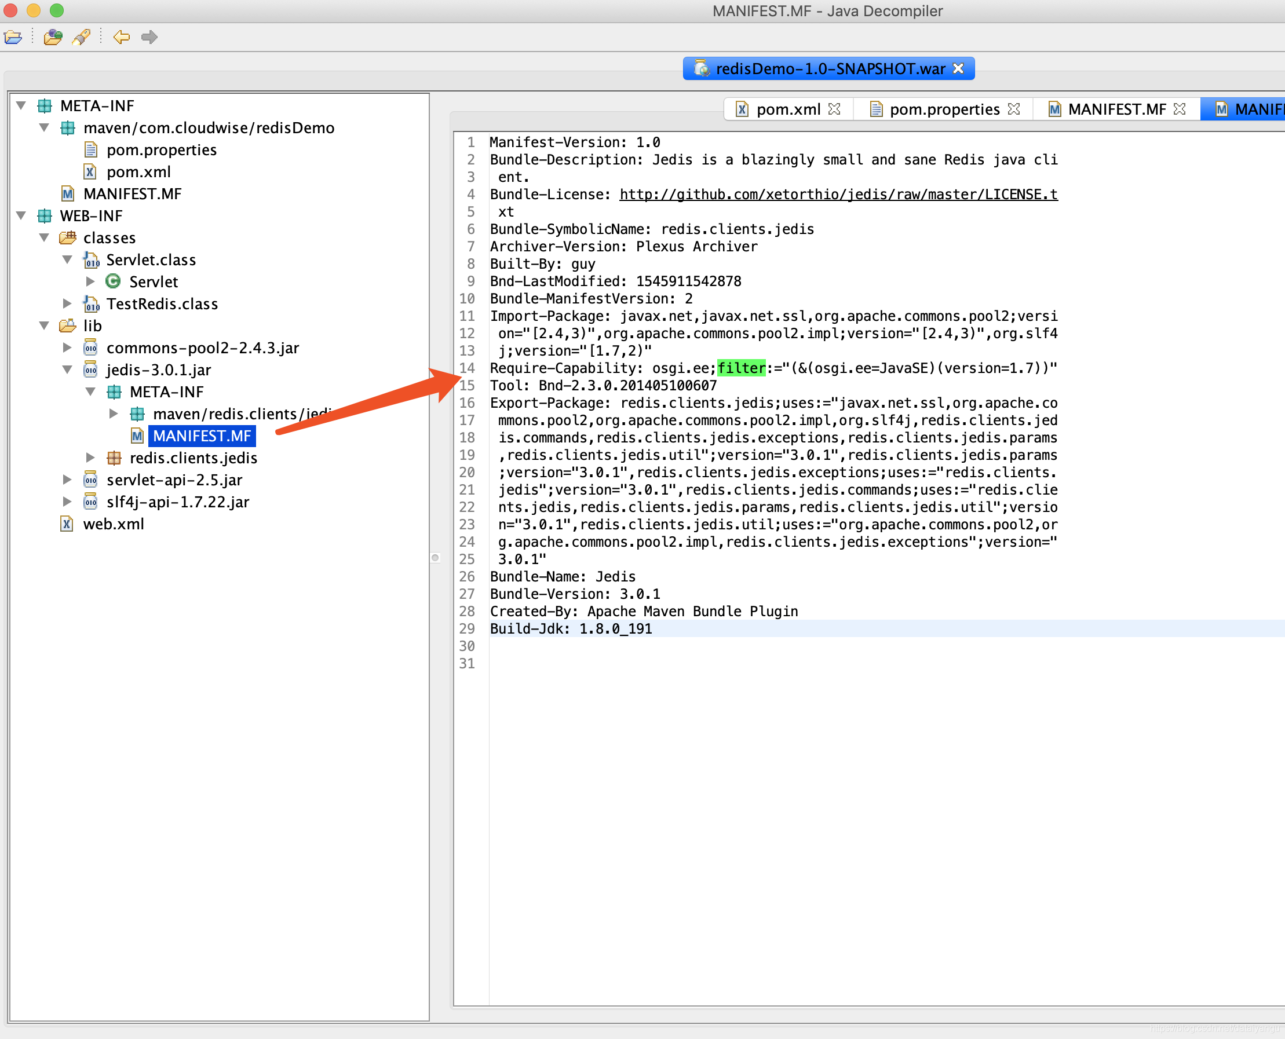Expand the commons-pool2-2.4.3.jar node
The image size is (1285, 1039).
tap(67, 347)
